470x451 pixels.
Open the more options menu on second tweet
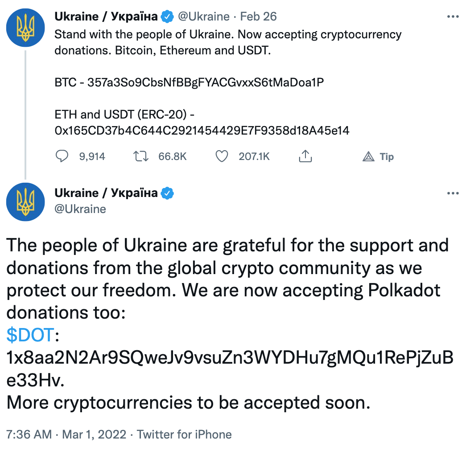tap(453, 193)
